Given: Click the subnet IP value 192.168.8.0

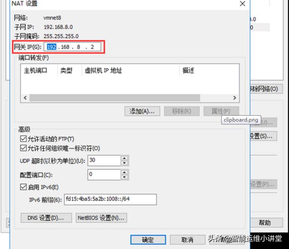Looking at the screenshot, I should [x=58, y=27].
